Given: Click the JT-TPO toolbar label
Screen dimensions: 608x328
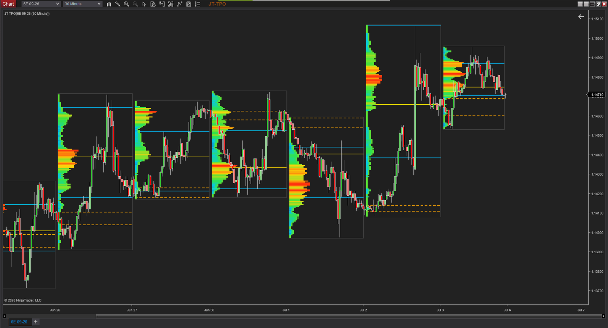Looking at the screenshot, I should (x=217, y=4).
